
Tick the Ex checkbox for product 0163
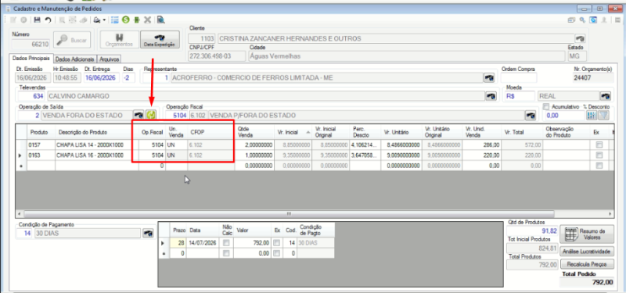(599, 155)
